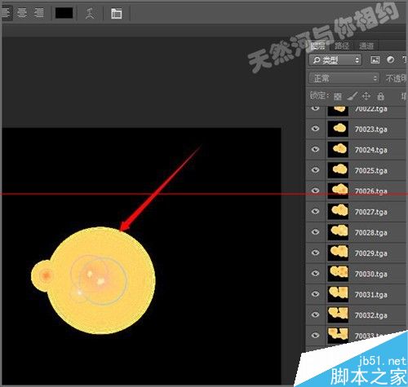Hide layer 70025.tga with its eye icon

(315, 170)
